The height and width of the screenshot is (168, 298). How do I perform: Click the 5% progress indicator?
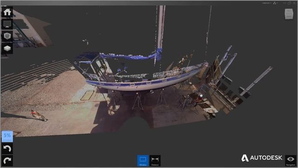pos(7,136)
